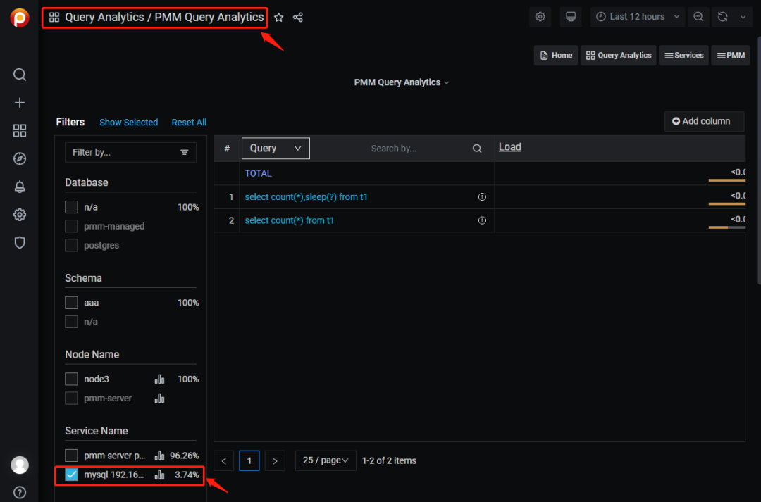Check the Schema n/a filter

[x=71, y=322]
